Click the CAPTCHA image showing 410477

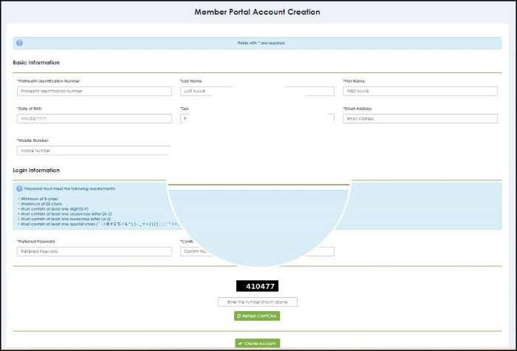pos(257,286)
